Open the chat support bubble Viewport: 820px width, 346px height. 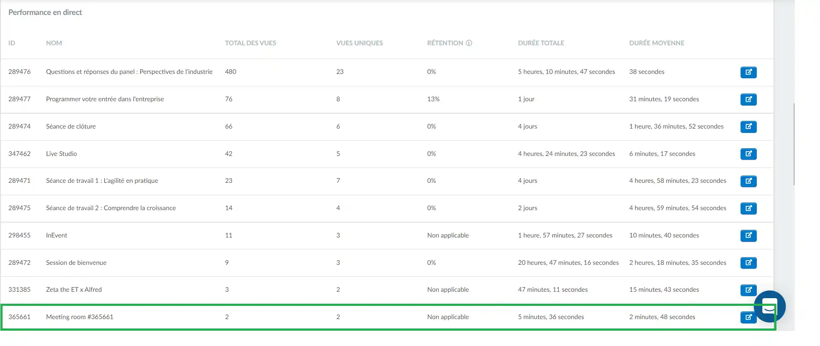click(770, 307)
